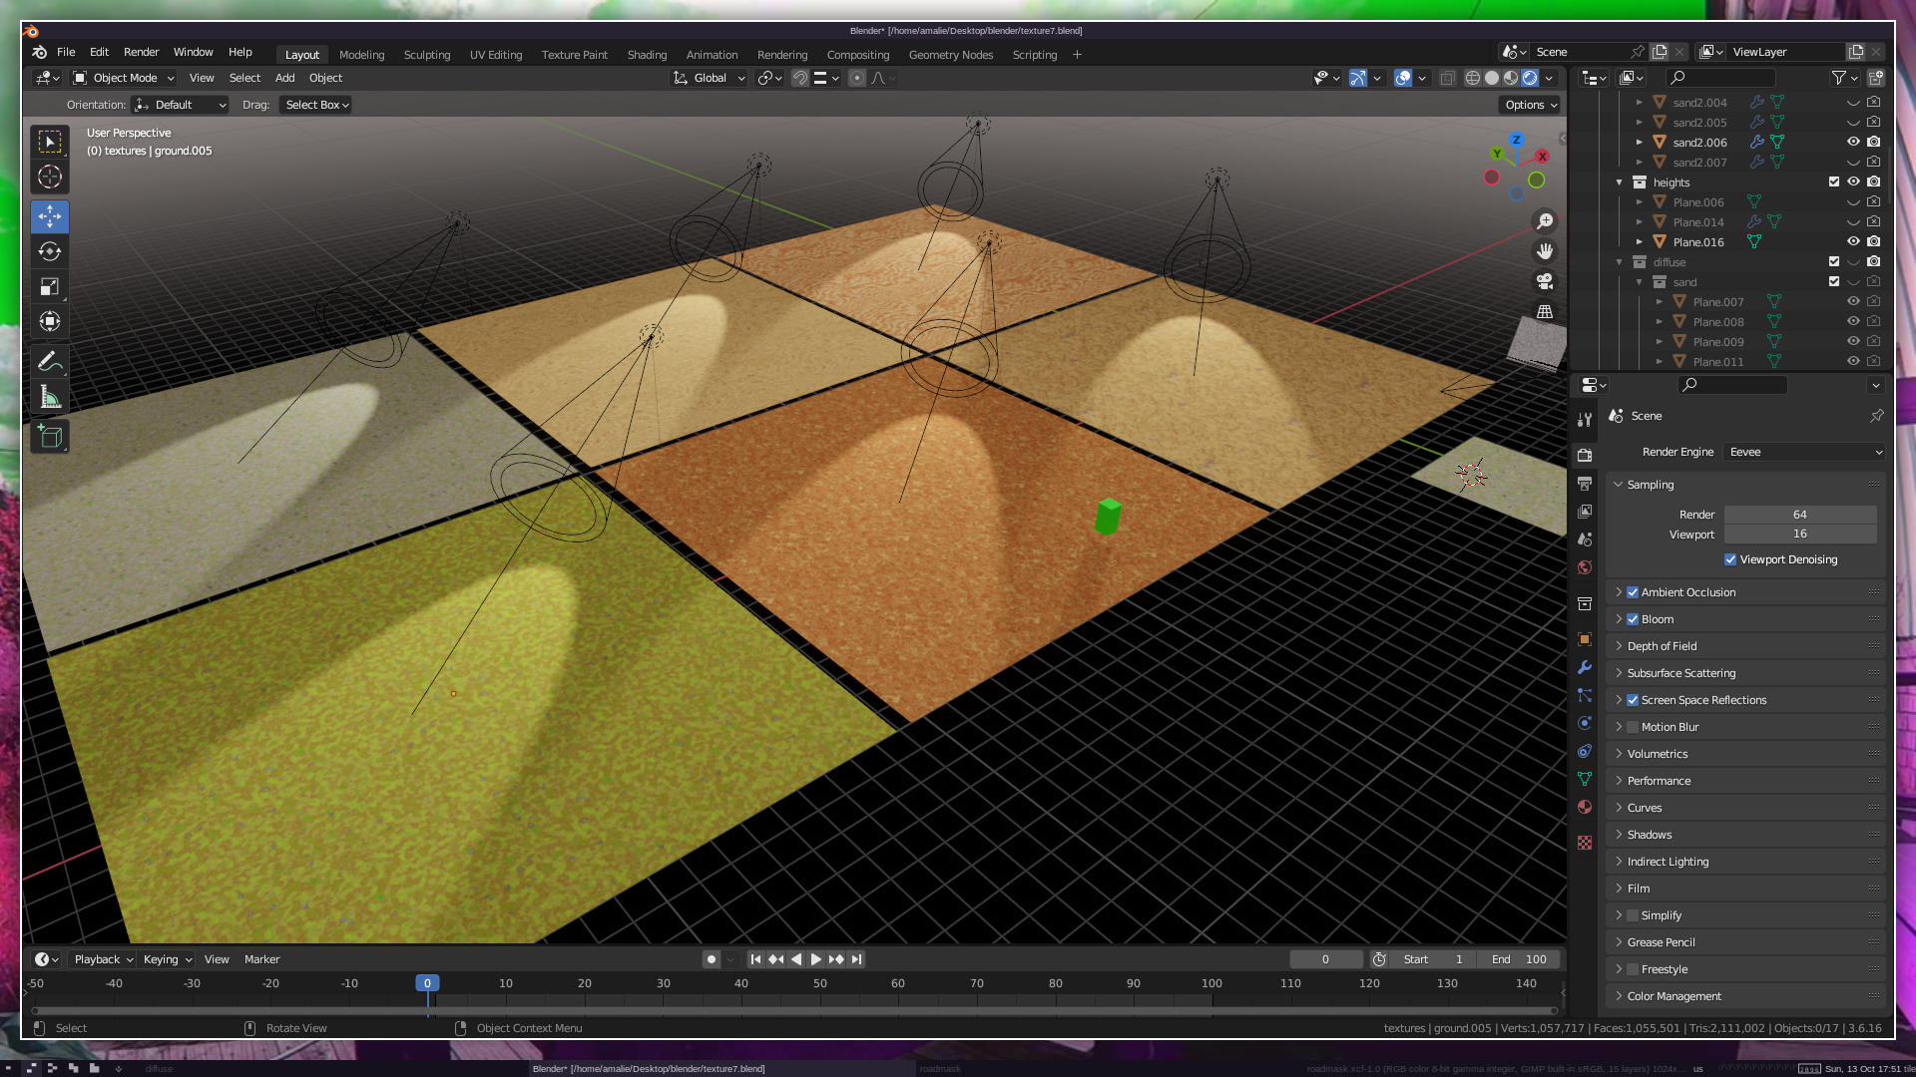This screenshot has height=1077, width=1916.
Task: Activate the Annotate tool
Action: click(50, 362)
